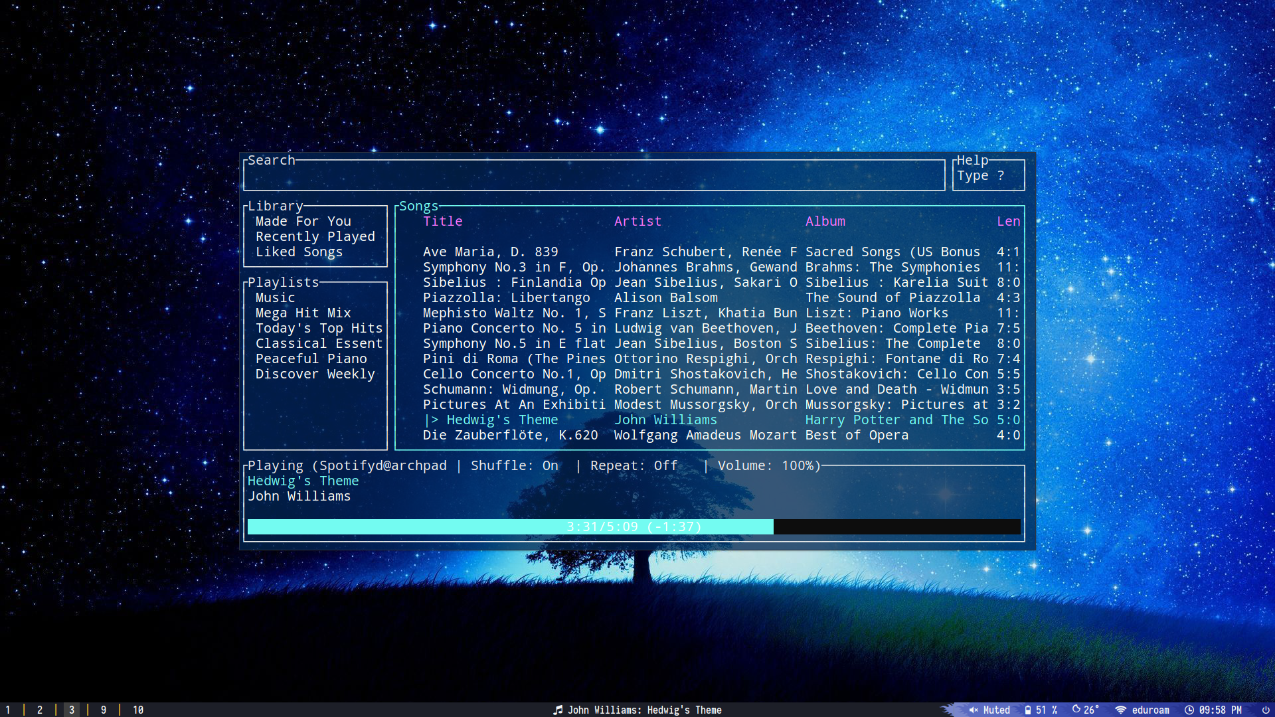
Task: Select song Piano Concerto No. 5
Action: 514,328
